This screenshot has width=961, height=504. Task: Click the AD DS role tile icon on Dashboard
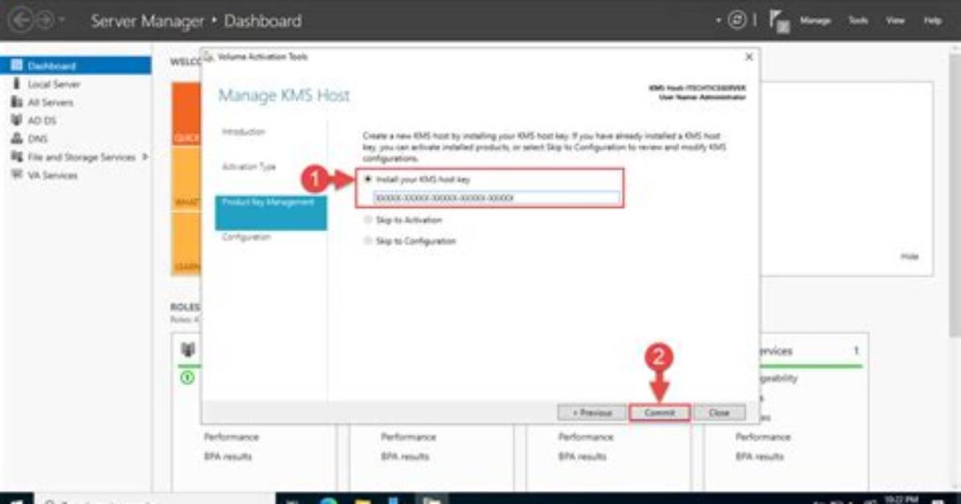(x=187, y=350)
